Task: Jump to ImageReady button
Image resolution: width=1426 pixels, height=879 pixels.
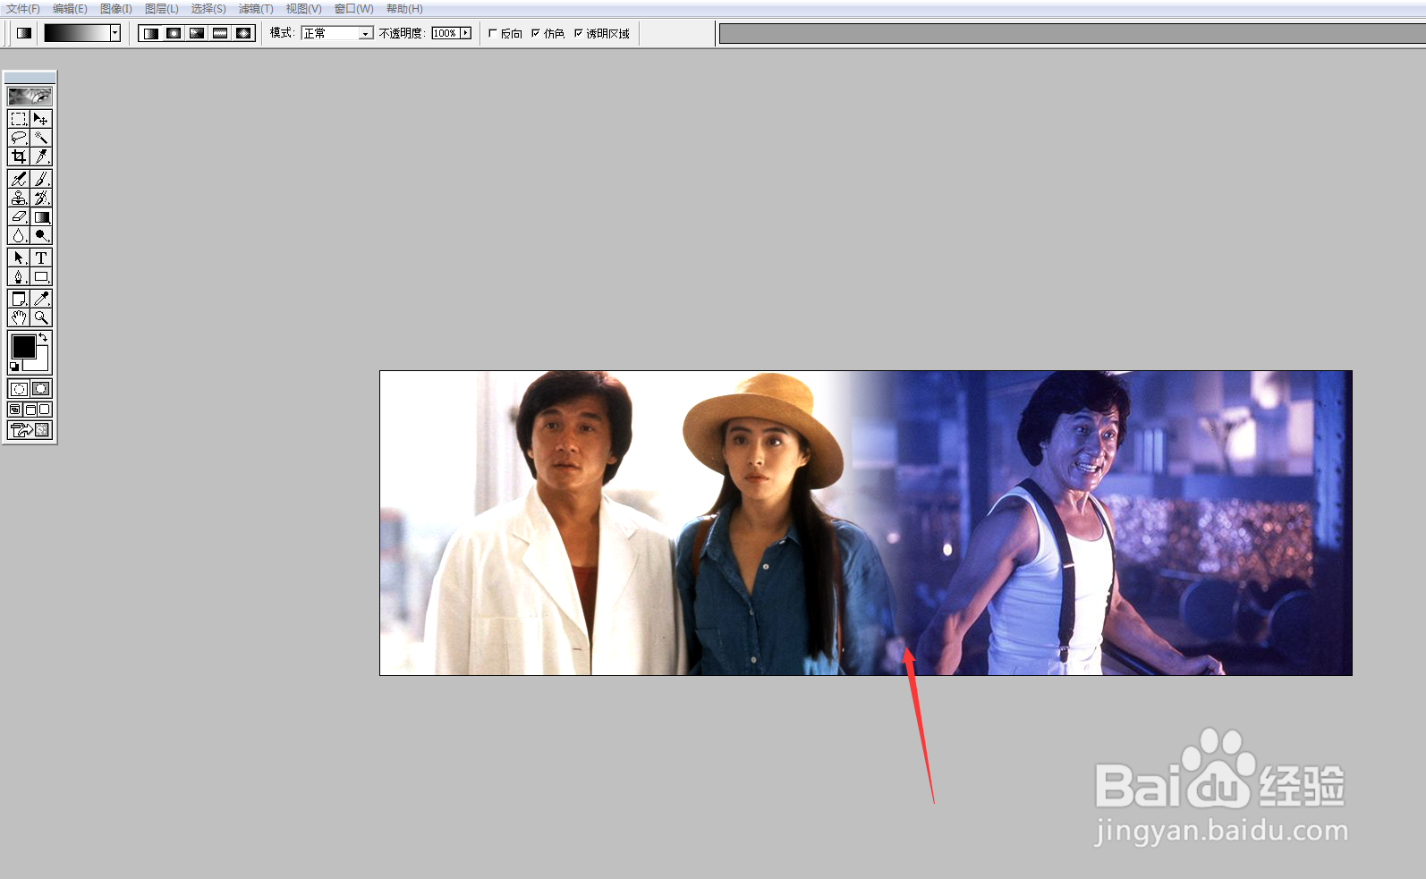Action: tap(30, 430)
